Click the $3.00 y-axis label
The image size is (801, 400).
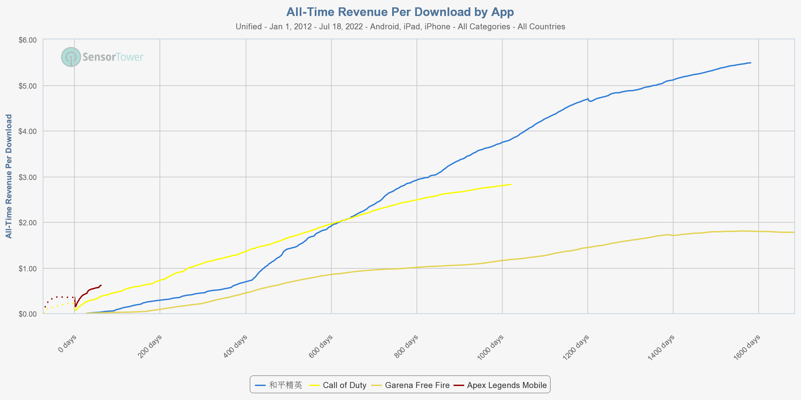[27, 177]
